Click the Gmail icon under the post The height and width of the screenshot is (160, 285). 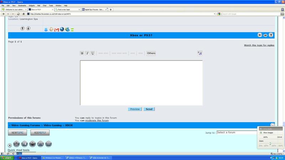[57, 30]
